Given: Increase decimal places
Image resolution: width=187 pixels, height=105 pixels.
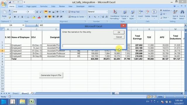Looking at the screenshot, I should (x=103, y=17).
